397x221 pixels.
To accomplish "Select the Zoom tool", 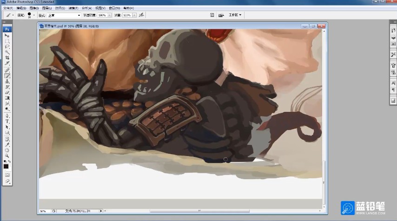I will [7, 156].
